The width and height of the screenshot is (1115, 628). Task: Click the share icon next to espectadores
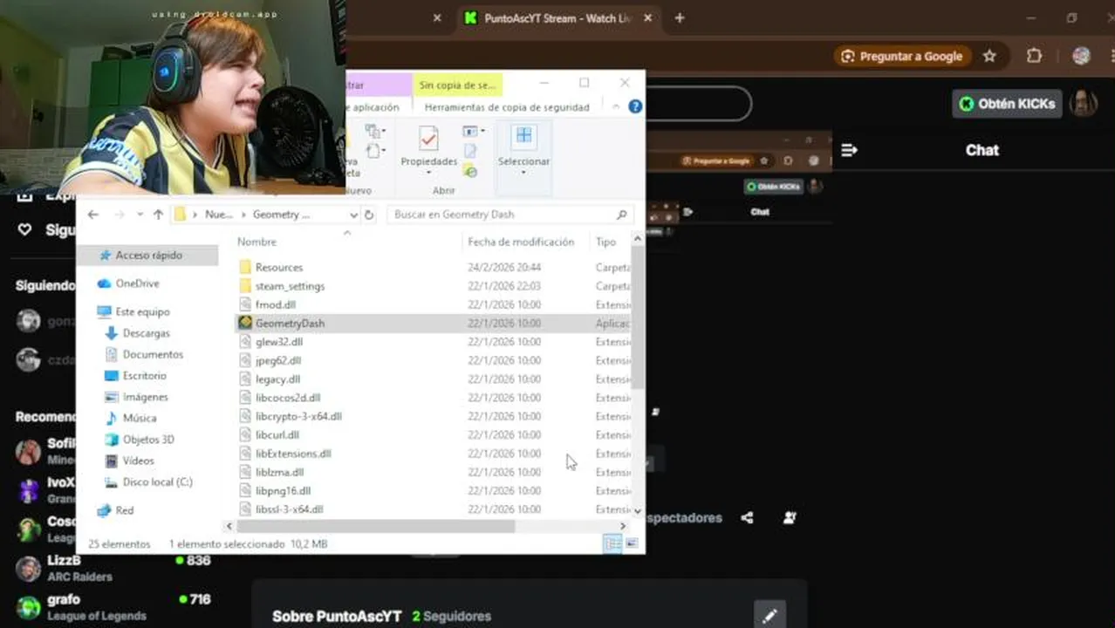click(747, 517)
